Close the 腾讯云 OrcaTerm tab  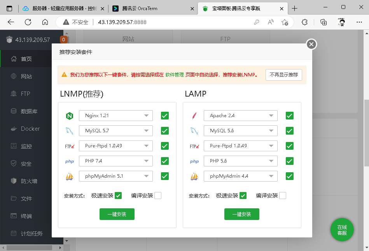pyautogui.click(x=192, y=9)
